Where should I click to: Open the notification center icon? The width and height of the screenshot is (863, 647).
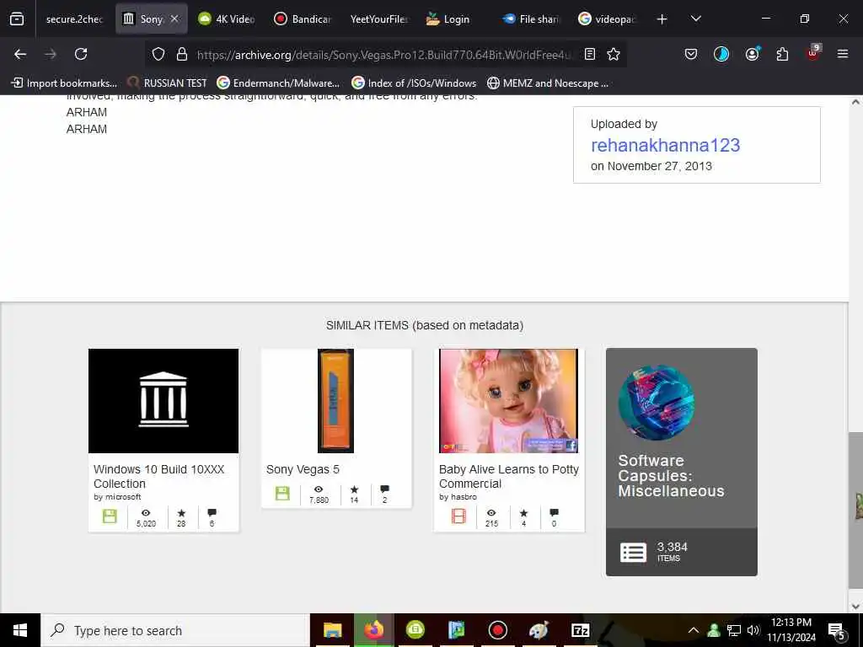pyautogui.click(x=837, y=632)
